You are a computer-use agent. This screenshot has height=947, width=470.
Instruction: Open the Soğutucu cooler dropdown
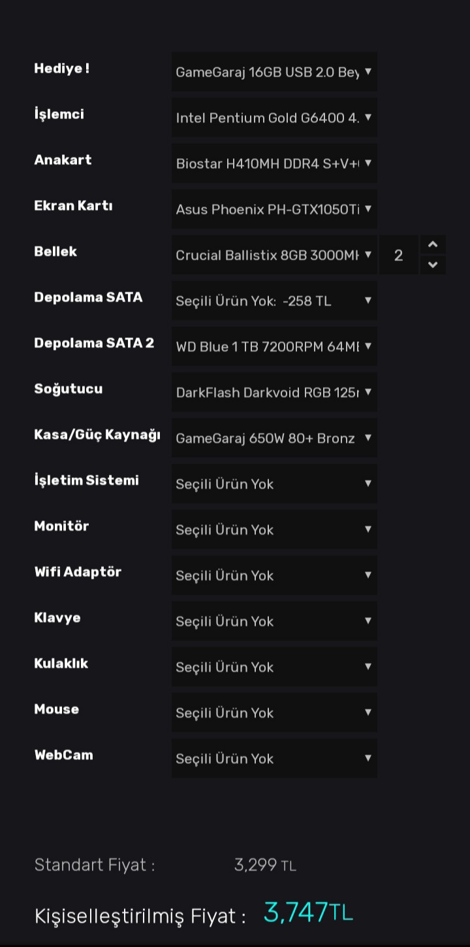274,392
